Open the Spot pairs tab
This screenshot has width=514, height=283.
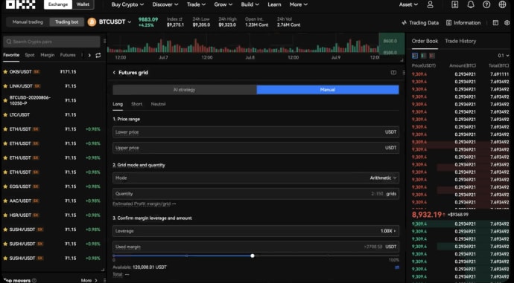point(30,55)
